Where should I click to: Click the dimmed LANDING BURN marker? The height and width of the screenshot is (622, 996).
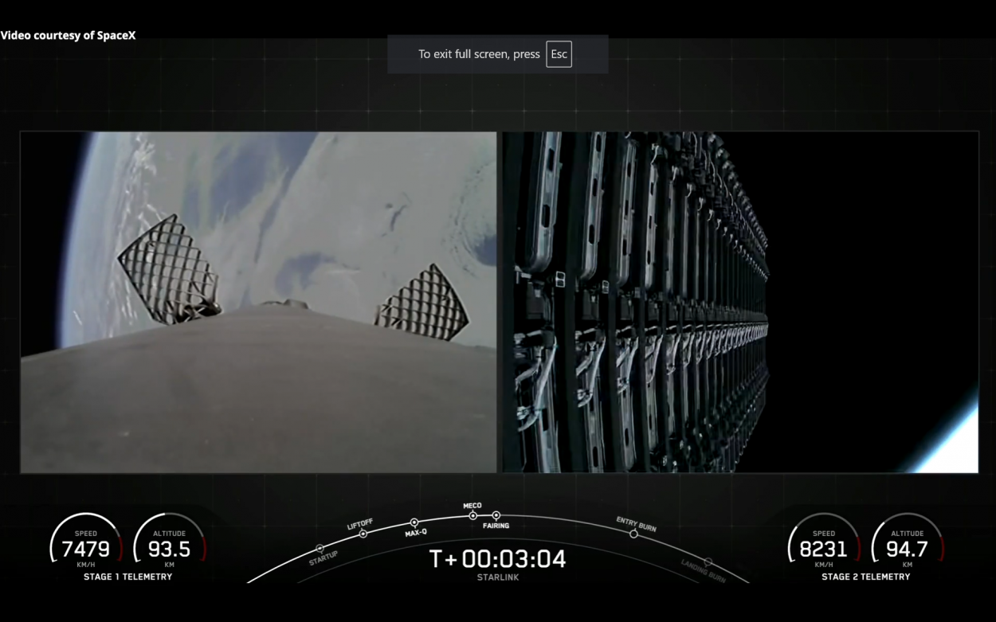708,562
